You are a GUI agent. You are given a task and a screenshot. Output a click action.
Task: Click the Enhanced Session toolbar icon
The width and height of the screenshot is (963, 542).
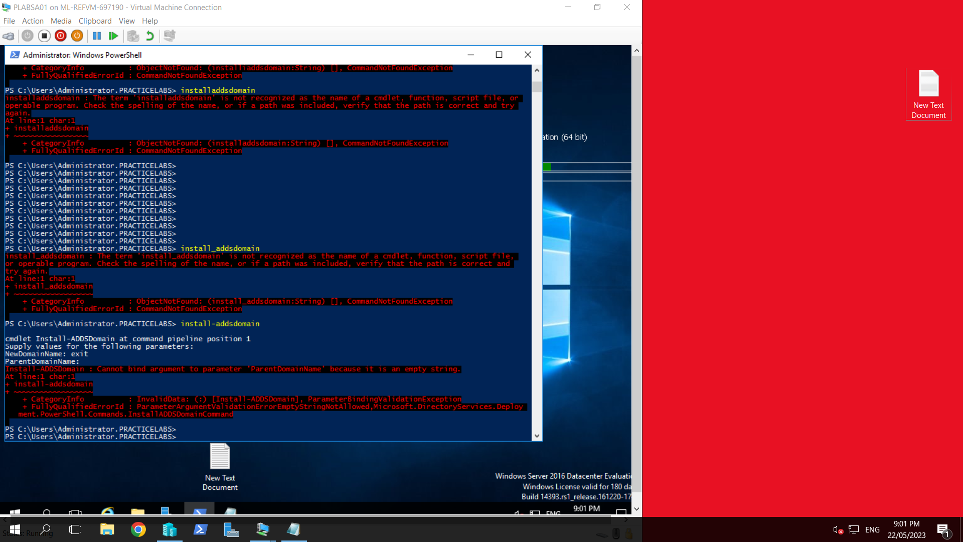[x=170, y=36]
